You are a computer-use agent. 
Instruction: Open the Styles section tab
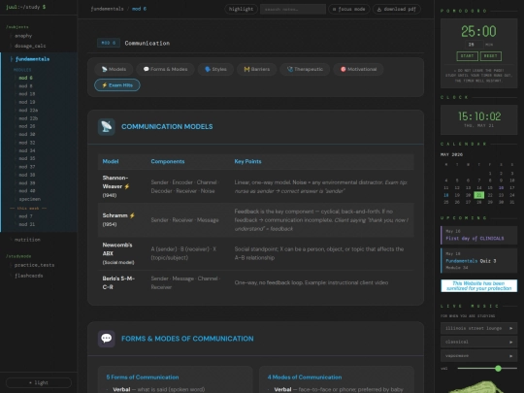coord(215,69)
